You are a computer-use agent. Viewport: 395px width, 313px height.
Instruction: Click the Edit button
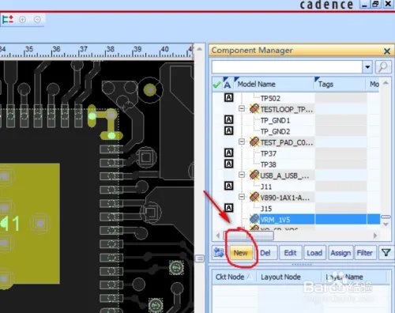tap(290, 253)
